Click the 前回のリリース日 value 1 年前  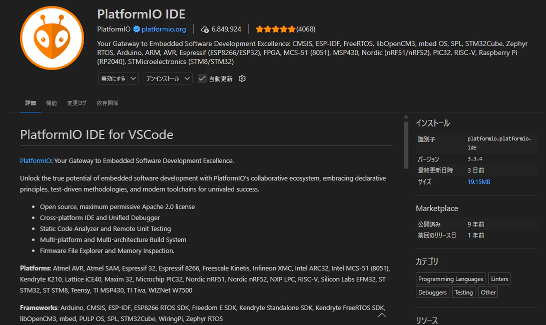475,235
